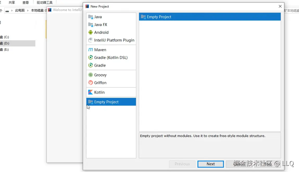
Task: Click the drive icon in Explorer address bar
Action: 7,11
